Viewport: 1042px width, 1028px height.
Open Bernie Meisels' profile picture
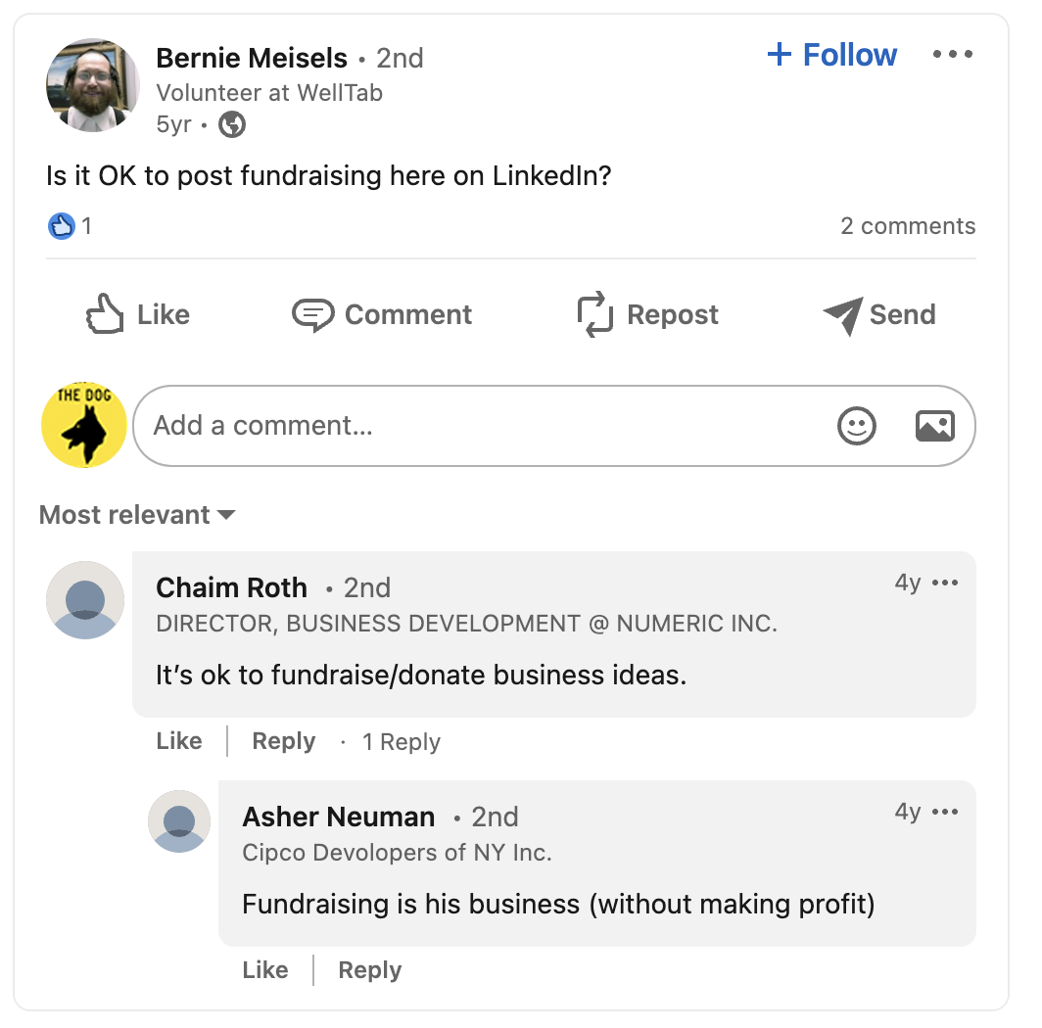[x=93, y=85]
